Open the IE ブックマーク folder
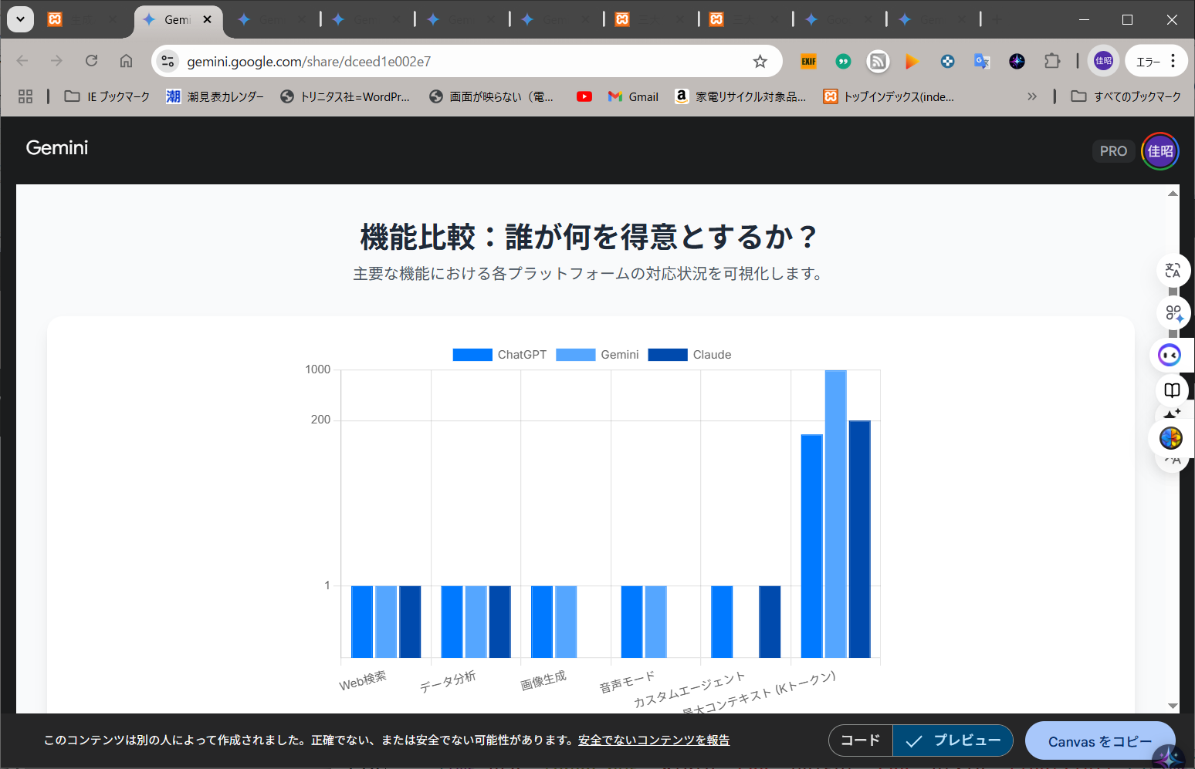The image size is (1195, 769). pyautogui.click(x=107, y=96)
